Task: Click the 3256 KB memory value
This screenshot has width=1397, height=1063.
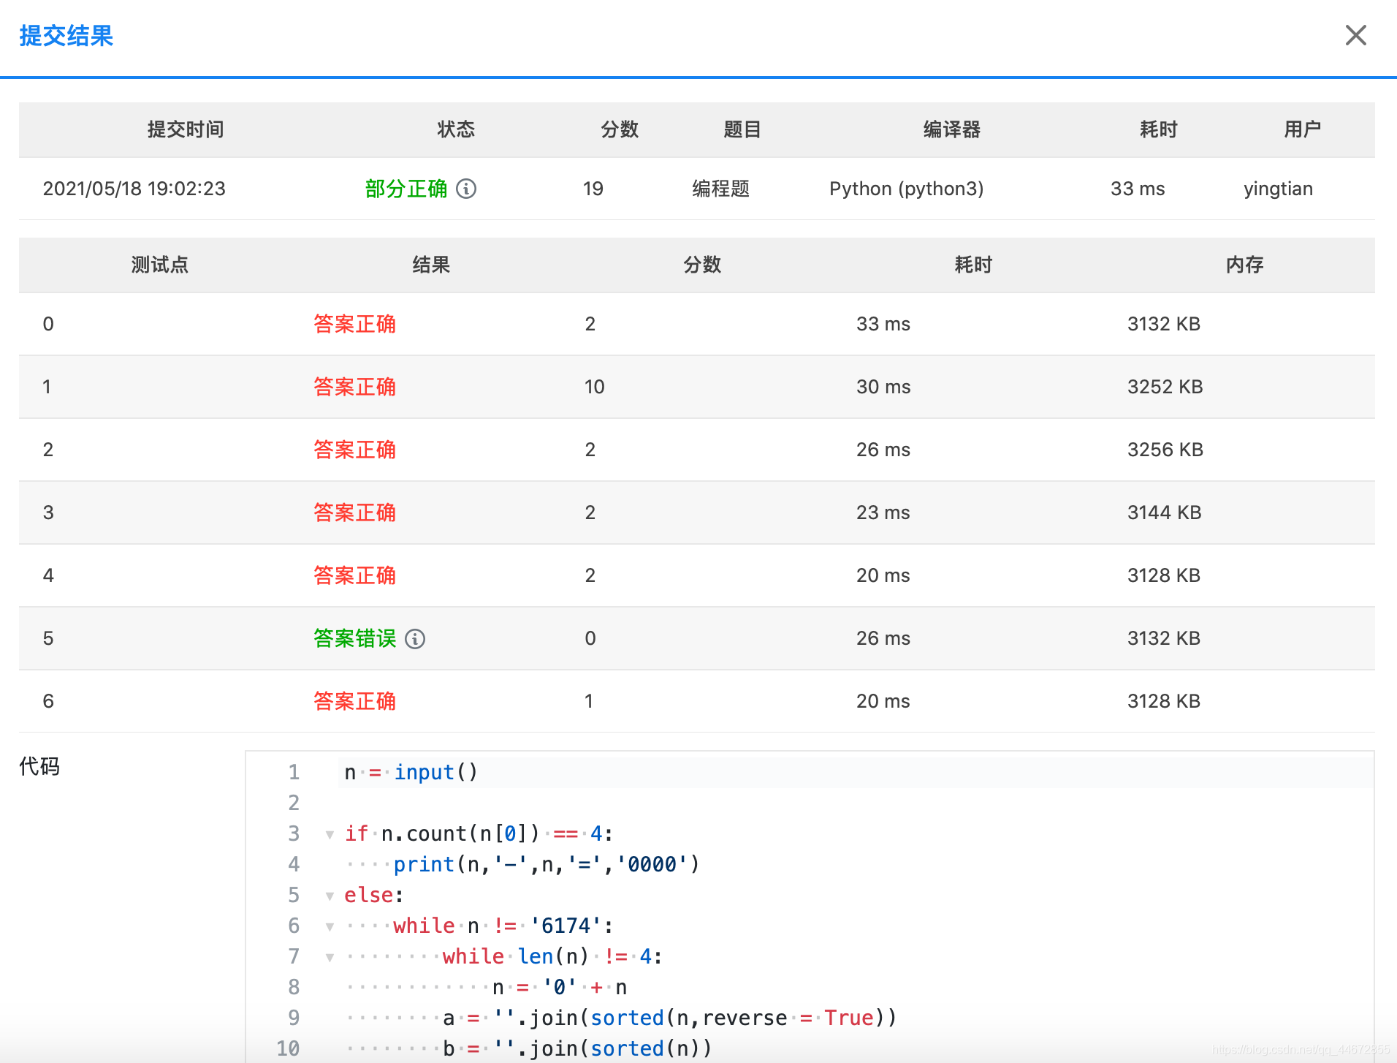Action: tap(1165, 450)
